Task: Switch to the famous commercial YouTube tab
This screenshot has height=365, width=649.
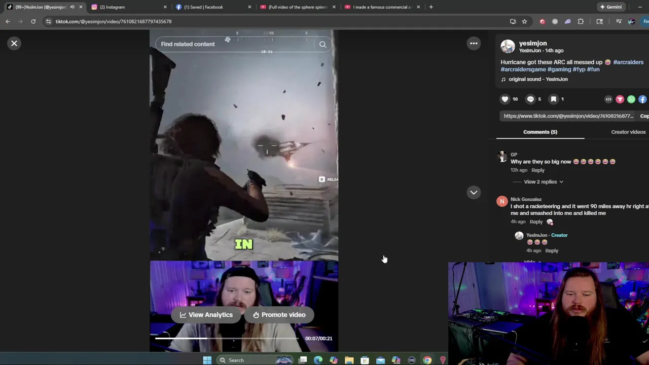Action: (381, 7)
